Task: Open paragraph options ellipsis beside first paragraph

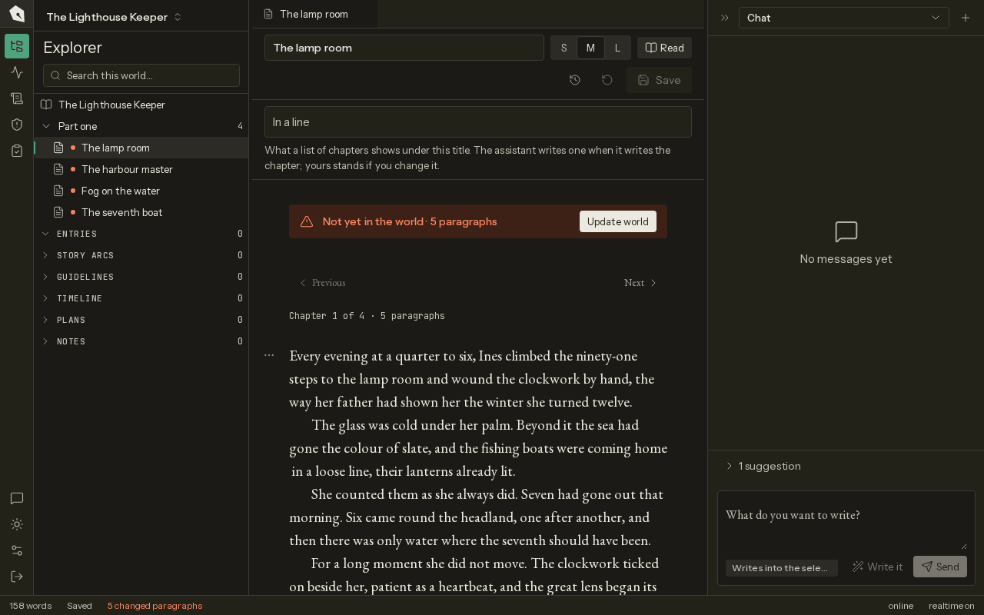Action: click(x=269, y=355)
